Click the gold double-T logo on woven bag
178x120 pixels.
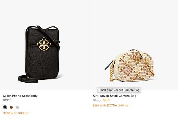pyautogui.click(x=137, y=59)
